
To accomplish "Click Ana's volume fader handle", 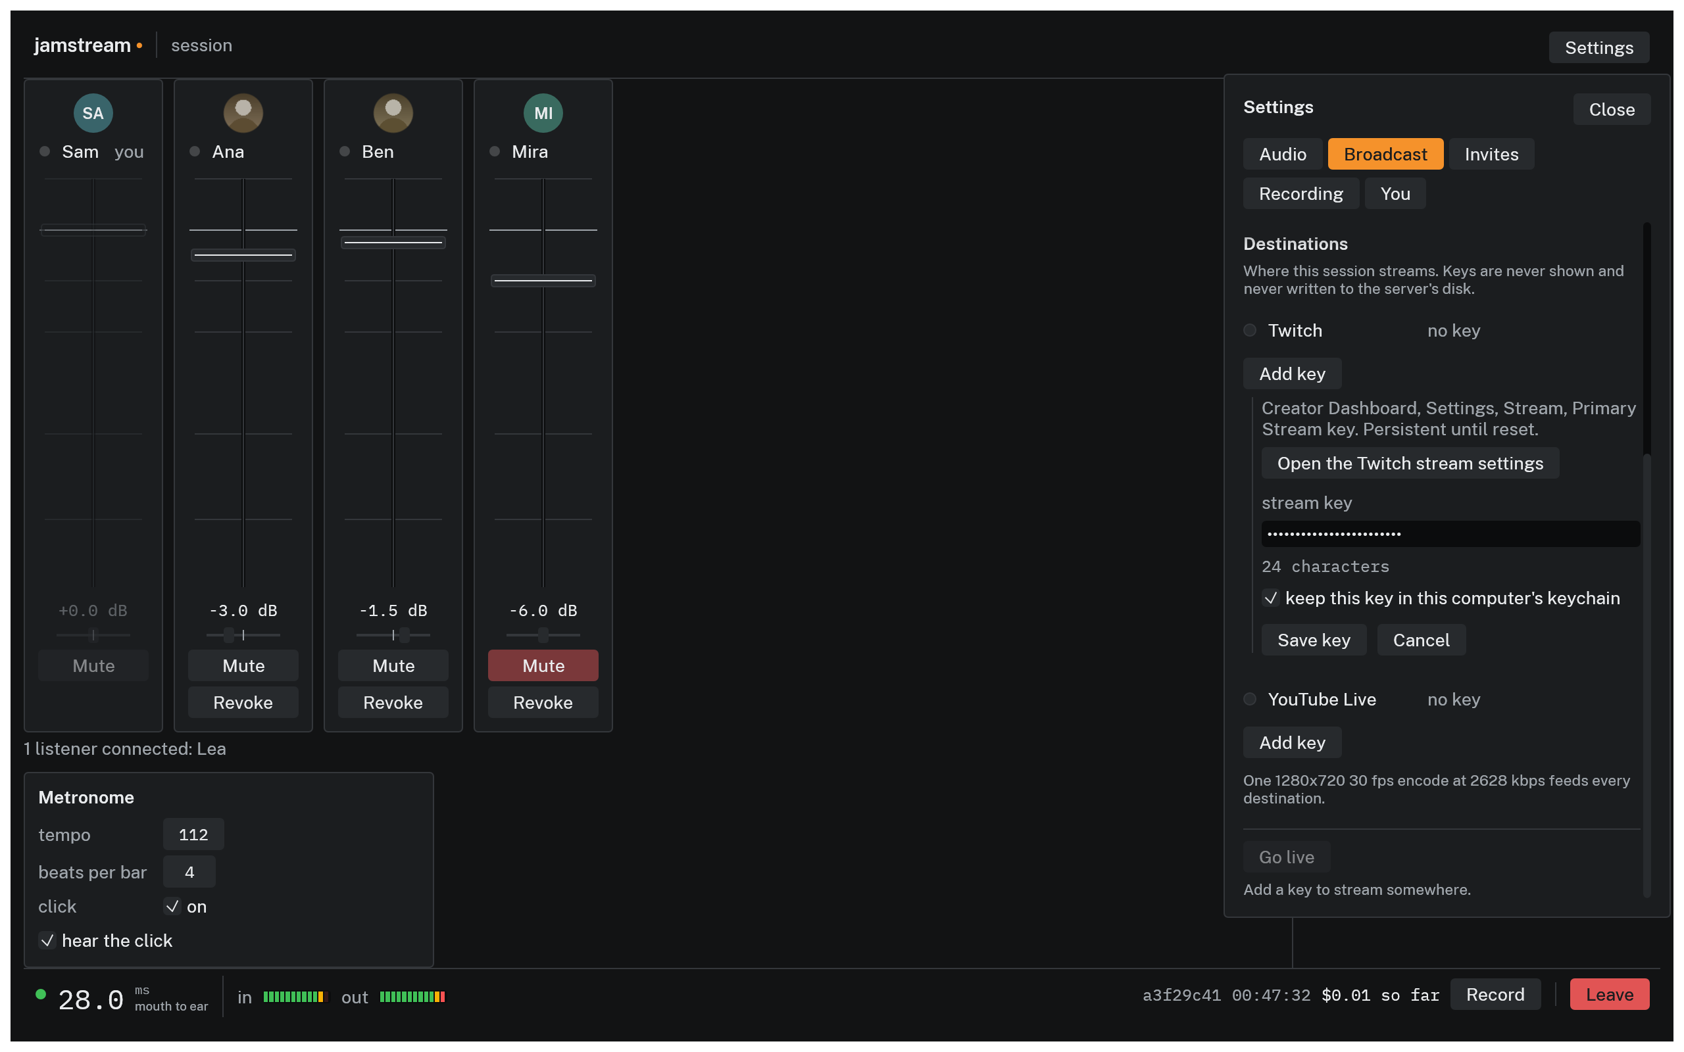I will (243, 254).
